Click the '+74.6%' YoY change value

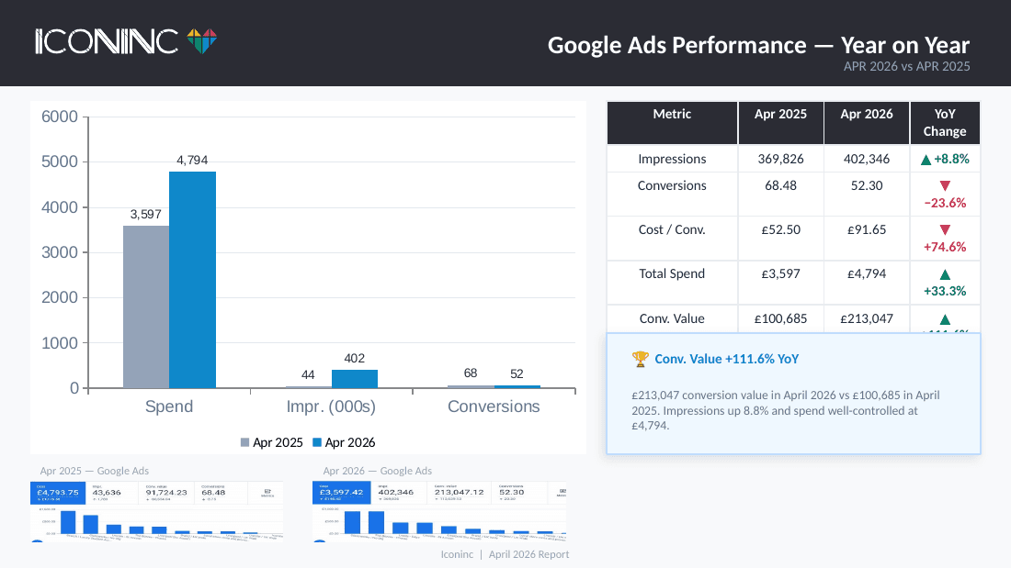(x=945, y=247)
